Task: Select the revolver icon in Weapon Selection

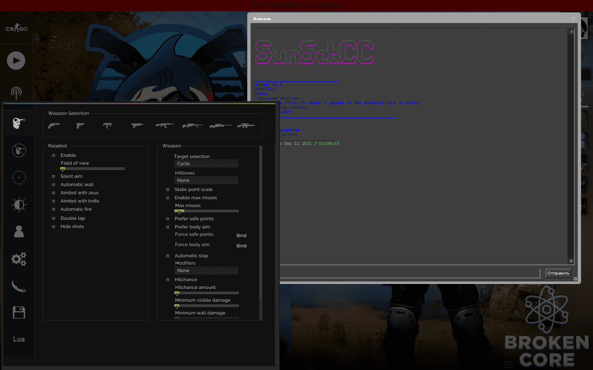Action: pos(54,126)
